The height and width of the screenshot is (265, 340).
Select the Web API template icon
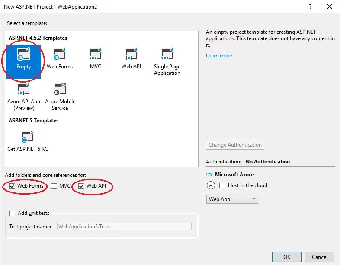tap(131, 54)
